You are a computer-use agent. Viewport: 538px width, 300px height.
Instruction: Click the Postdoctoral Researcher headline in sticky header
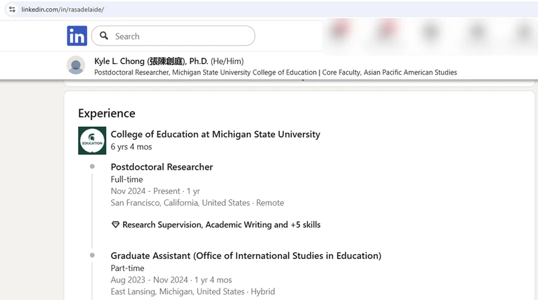[x=276, y=72]
